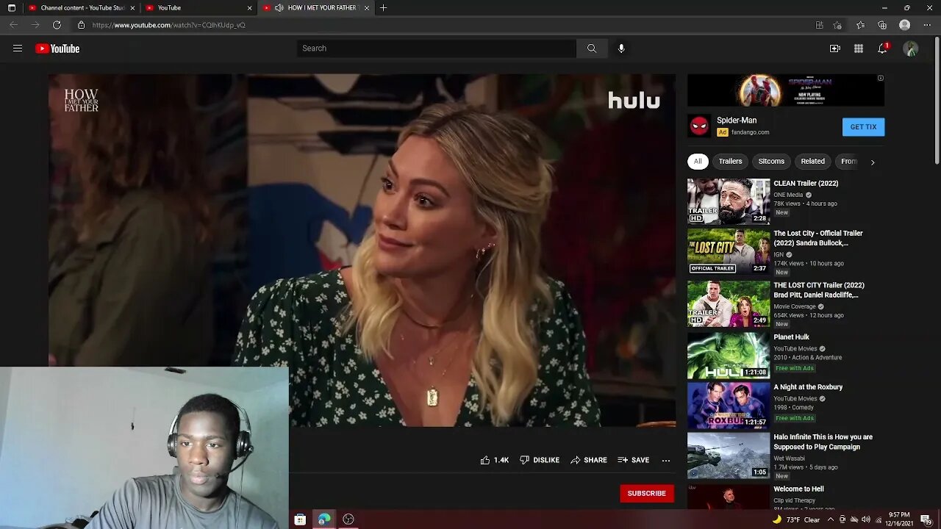Image resolution: width=941 pixels, height=529 pixels.
Task: Open the CLEAN Trailer (2022) title
Action: pos(806,184)
